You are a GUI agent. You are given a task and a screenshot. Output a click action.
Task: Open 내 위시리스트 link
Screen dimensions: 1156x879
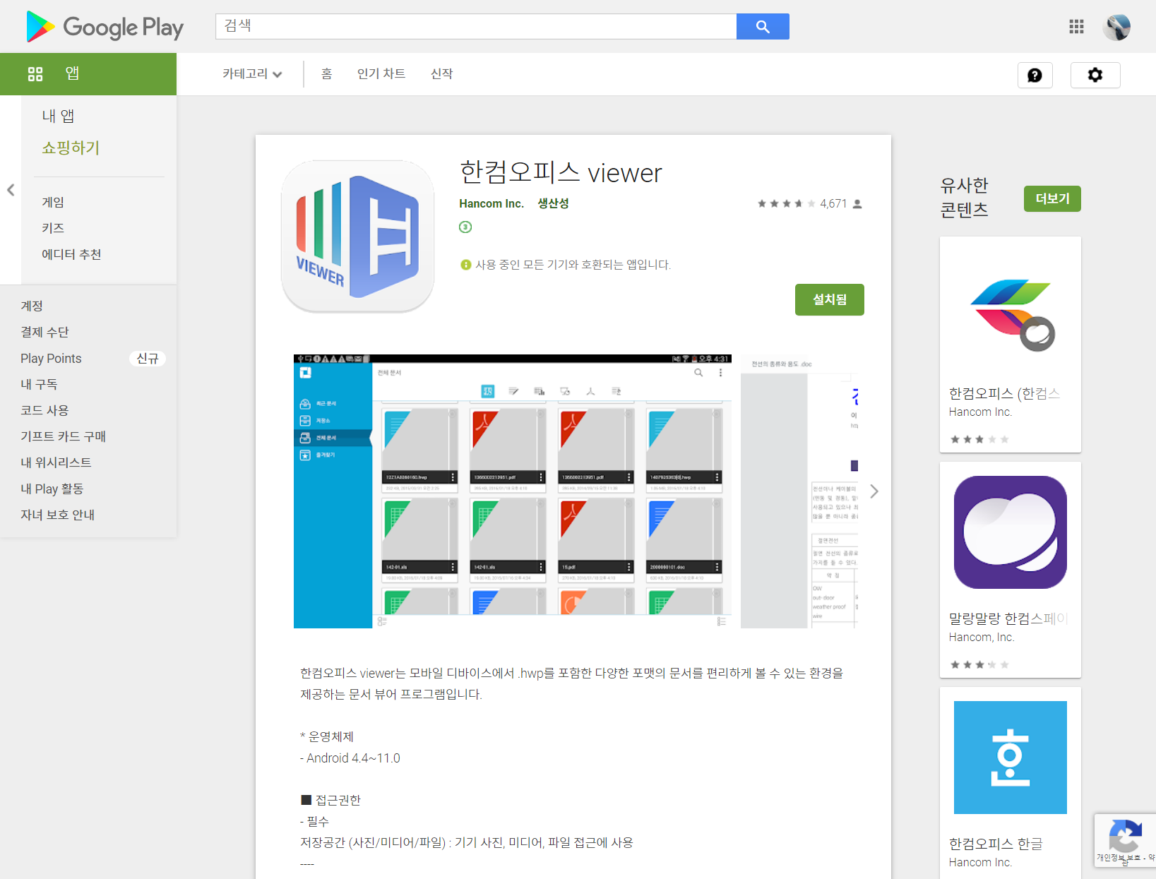56,462
